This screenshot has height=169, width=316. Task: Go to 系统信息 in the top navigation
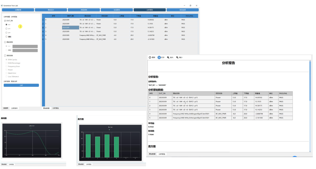point(183,10)
